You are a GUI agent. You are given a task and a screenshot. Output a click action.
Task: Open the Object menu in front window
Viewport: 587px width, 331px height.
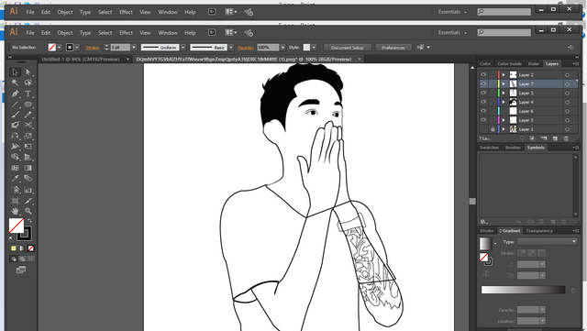tap(65, 33)
